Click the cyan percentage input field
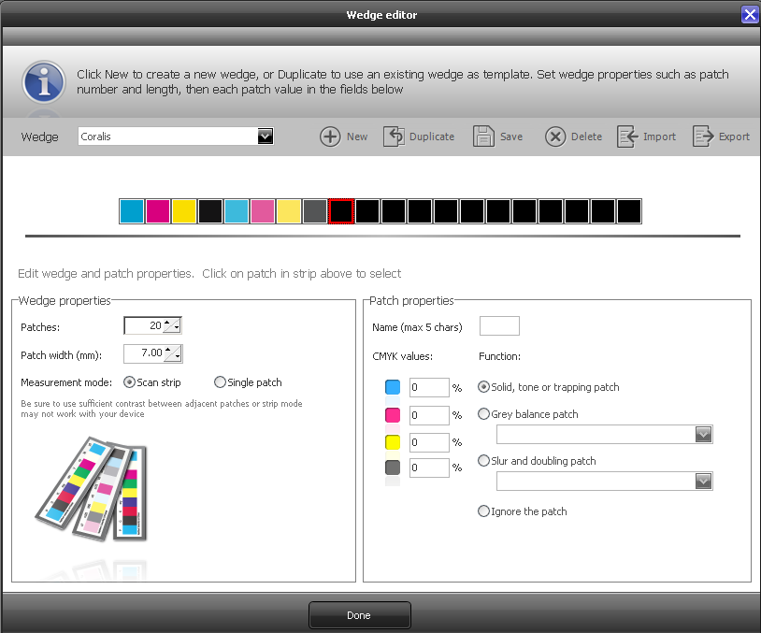 [429, 387]
